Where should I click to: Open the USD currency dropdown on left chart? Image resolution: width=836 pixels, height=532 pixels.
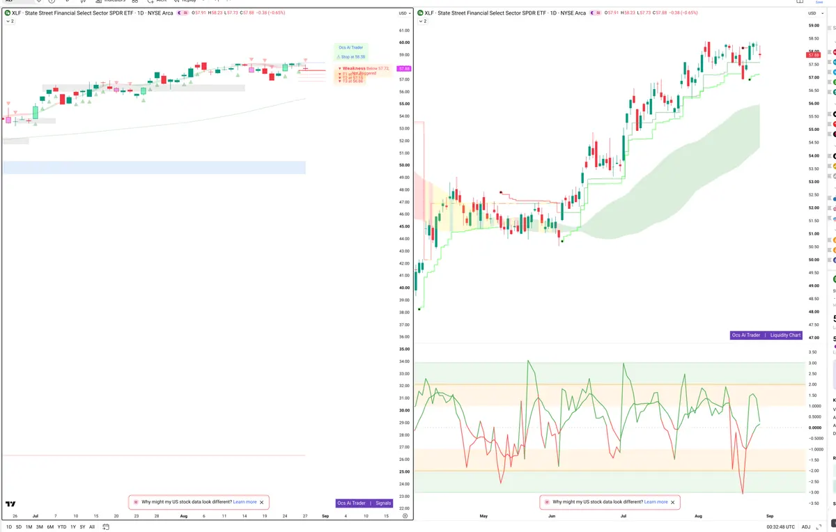click(x=403, y=13)
